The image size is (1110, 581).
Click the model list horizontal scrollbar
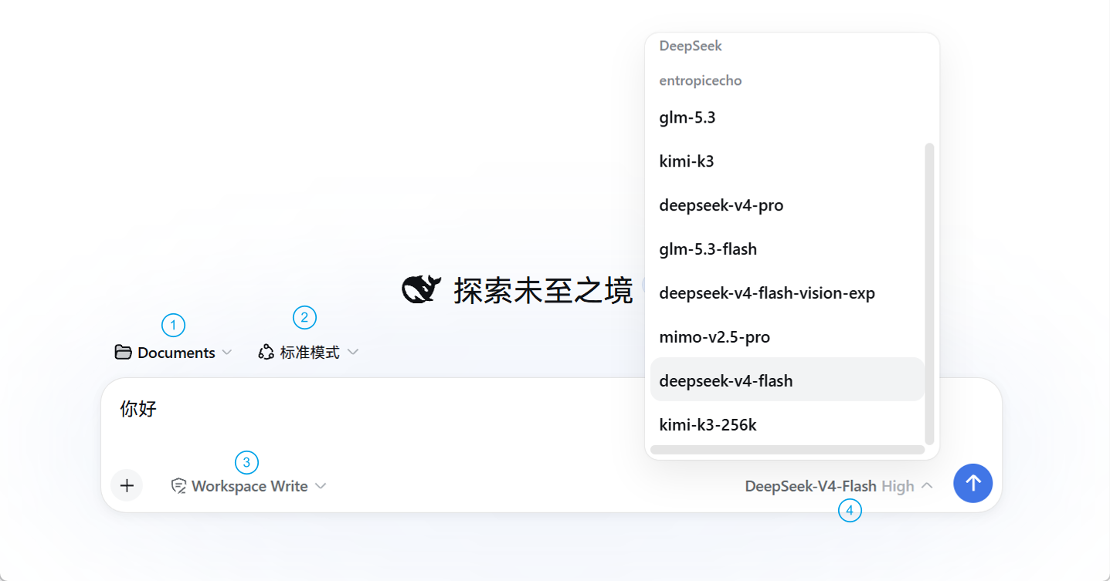coord(787,450)
